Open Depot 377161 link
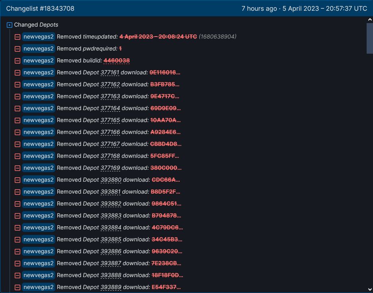The width and height of the screenshot is (373, 293). tap(110, 72)
